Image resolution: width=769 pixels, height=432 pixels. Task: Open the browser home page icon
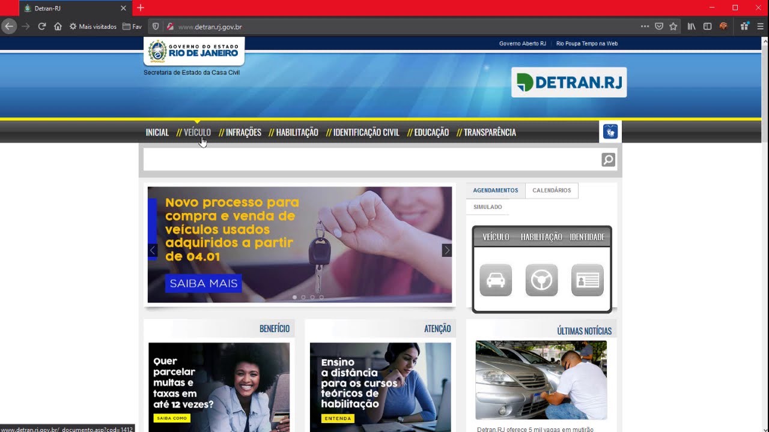(x=58, y=26)
